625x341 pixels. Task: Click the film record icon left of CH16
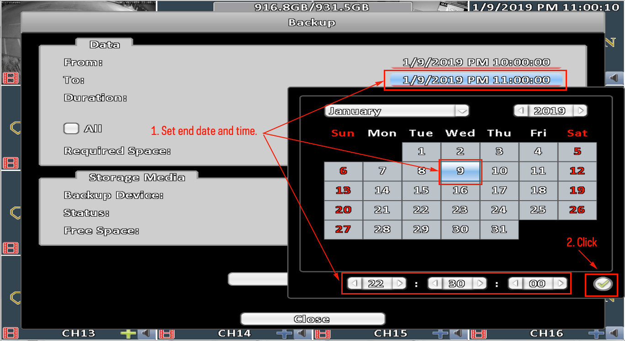tap(478, 334)
